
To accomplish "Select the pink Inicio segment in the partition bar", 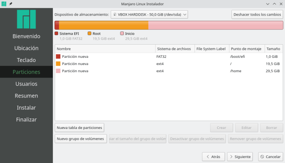I will (215, 25).
